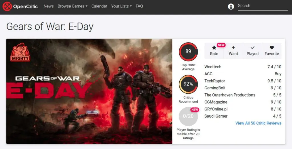The image size is (292, 149).
Task: Click the 92% Critics Recommend circle
Action: 188,84
